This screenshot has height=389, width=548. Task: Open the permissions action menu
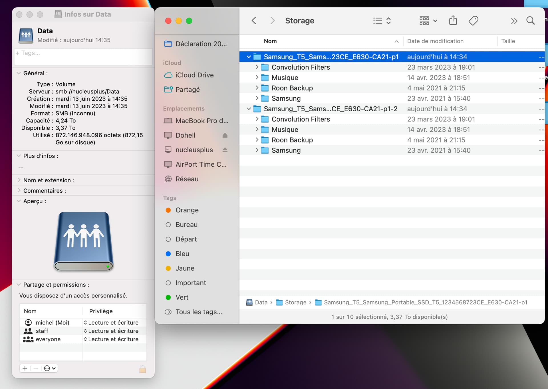point(50,368)
